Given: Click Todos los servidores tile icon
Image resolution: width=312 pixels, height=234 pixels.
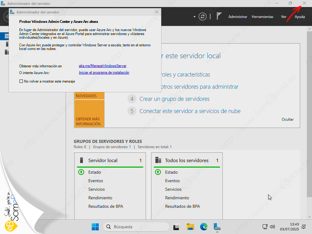Looking at the screenshot, I should coord(158,160).
